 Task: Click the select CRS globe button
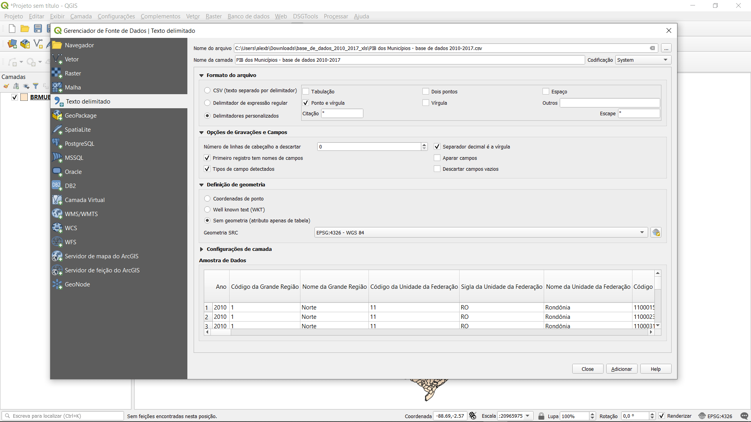[x=656, y=233]
